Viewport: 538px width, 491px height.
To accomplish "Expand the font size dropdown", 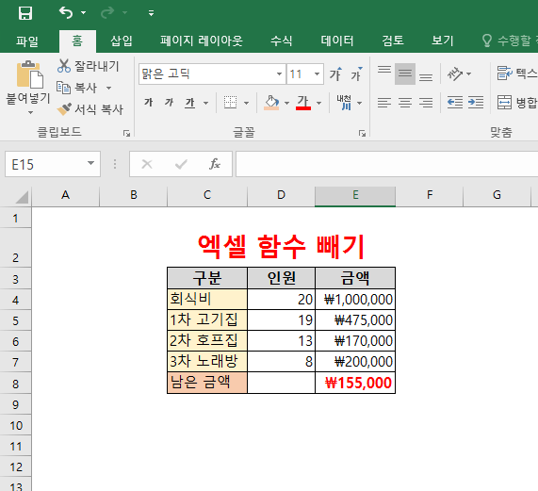I will (317, 74).
